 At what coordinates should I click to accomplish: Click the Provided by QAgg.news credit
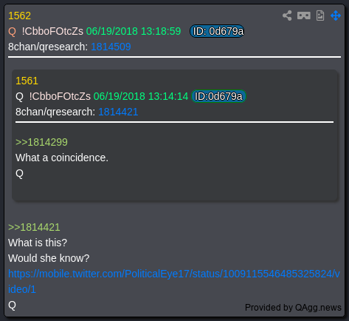[x=293, y=308]
